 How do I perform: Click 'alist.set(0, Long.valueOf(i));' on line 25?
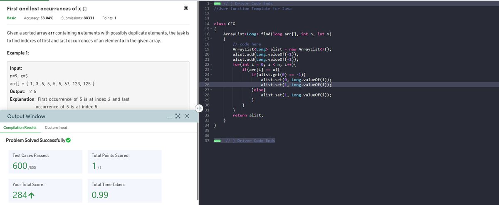[x=296, y=79]
